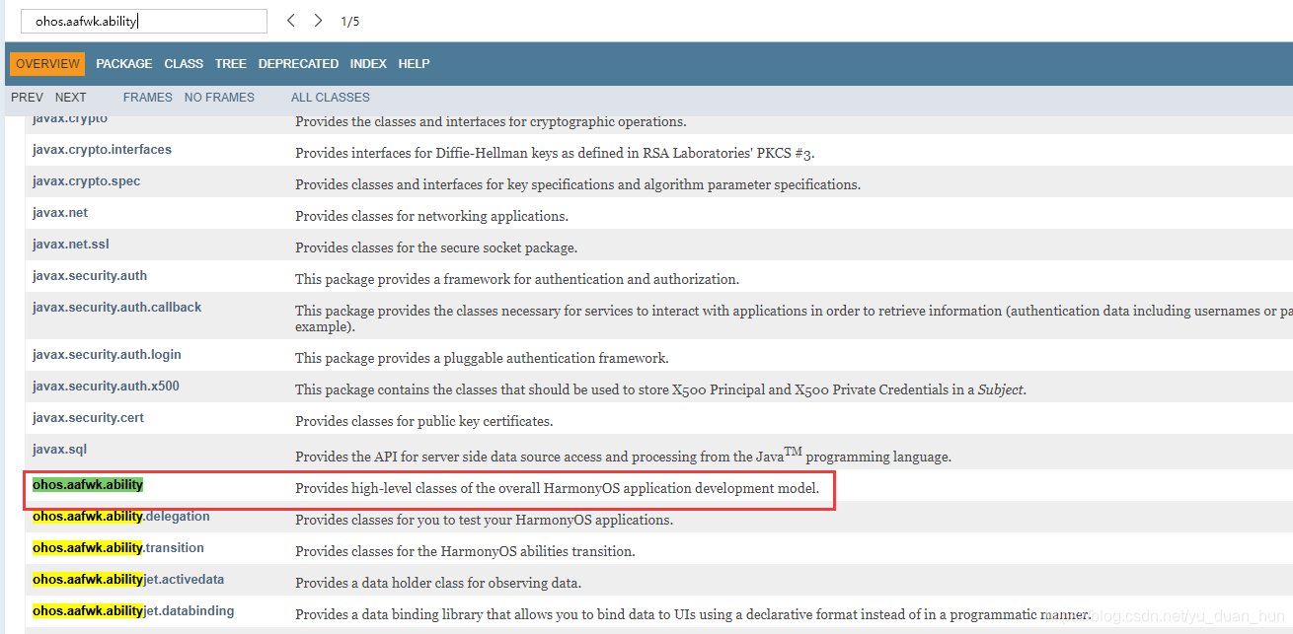This screenshot has width=1293, height=634.
Task: Open the ALL CLASSES link
Action: (x=331, y=98)
